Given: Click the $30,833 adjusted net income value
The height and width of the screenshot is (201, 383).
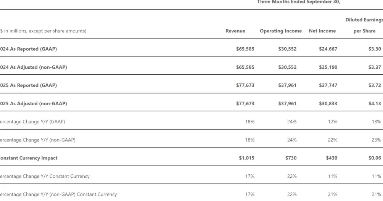Looking at the screenshot, I should (328, 103).
